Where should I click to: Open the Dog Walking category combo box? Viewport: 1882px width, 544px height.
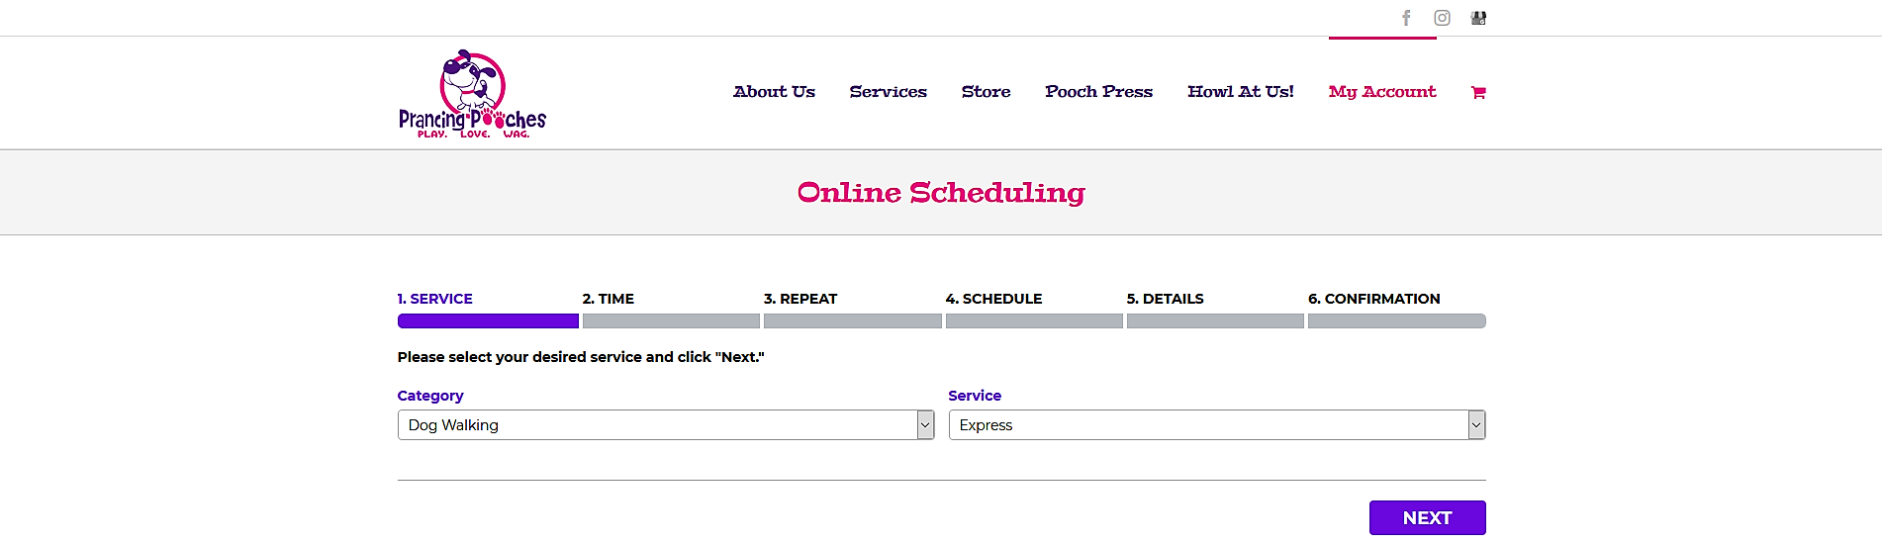(665, 425)
